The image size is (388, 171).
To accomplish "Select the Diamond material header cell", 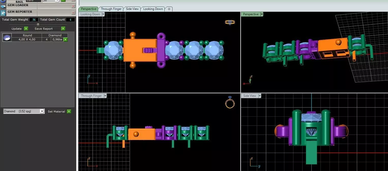I will coord(55,35).
